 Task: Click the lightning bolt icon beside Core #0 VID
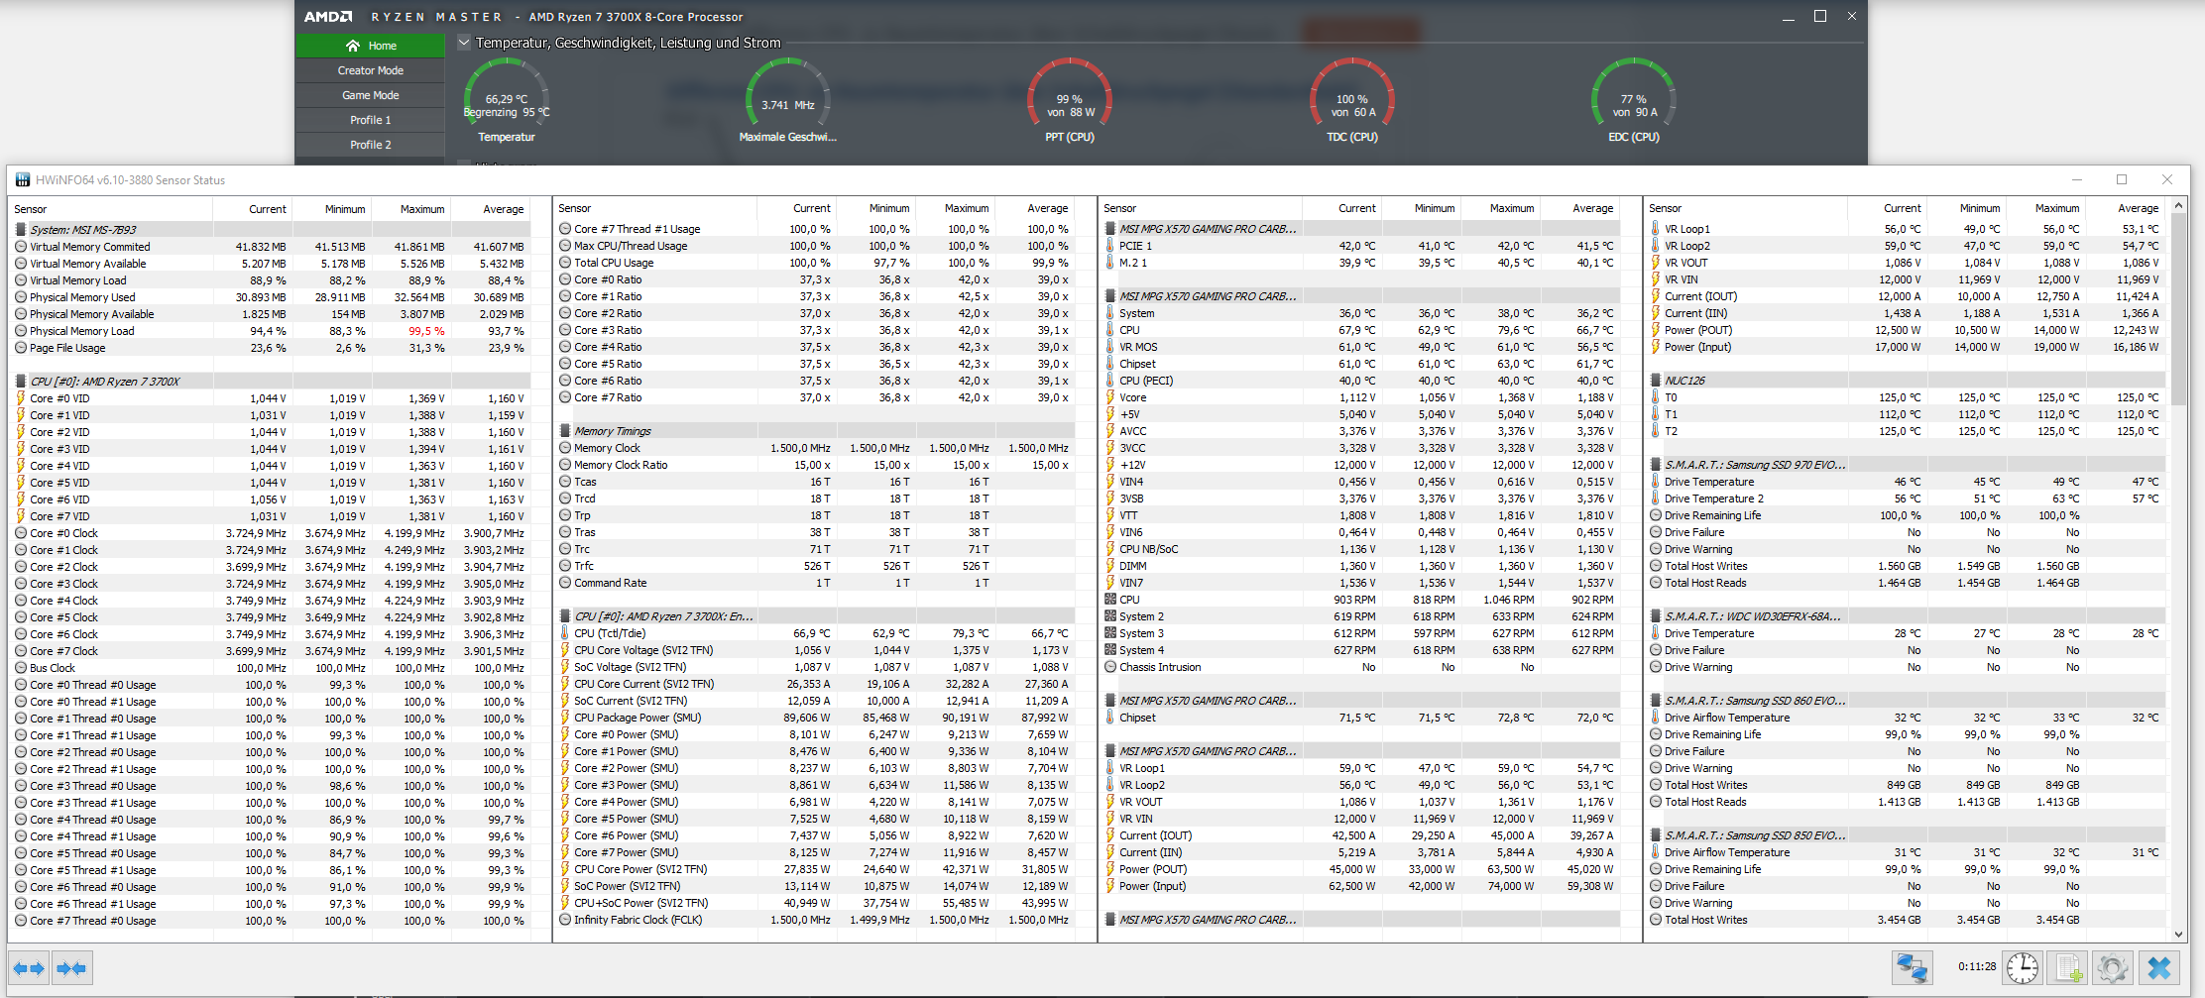21,398
